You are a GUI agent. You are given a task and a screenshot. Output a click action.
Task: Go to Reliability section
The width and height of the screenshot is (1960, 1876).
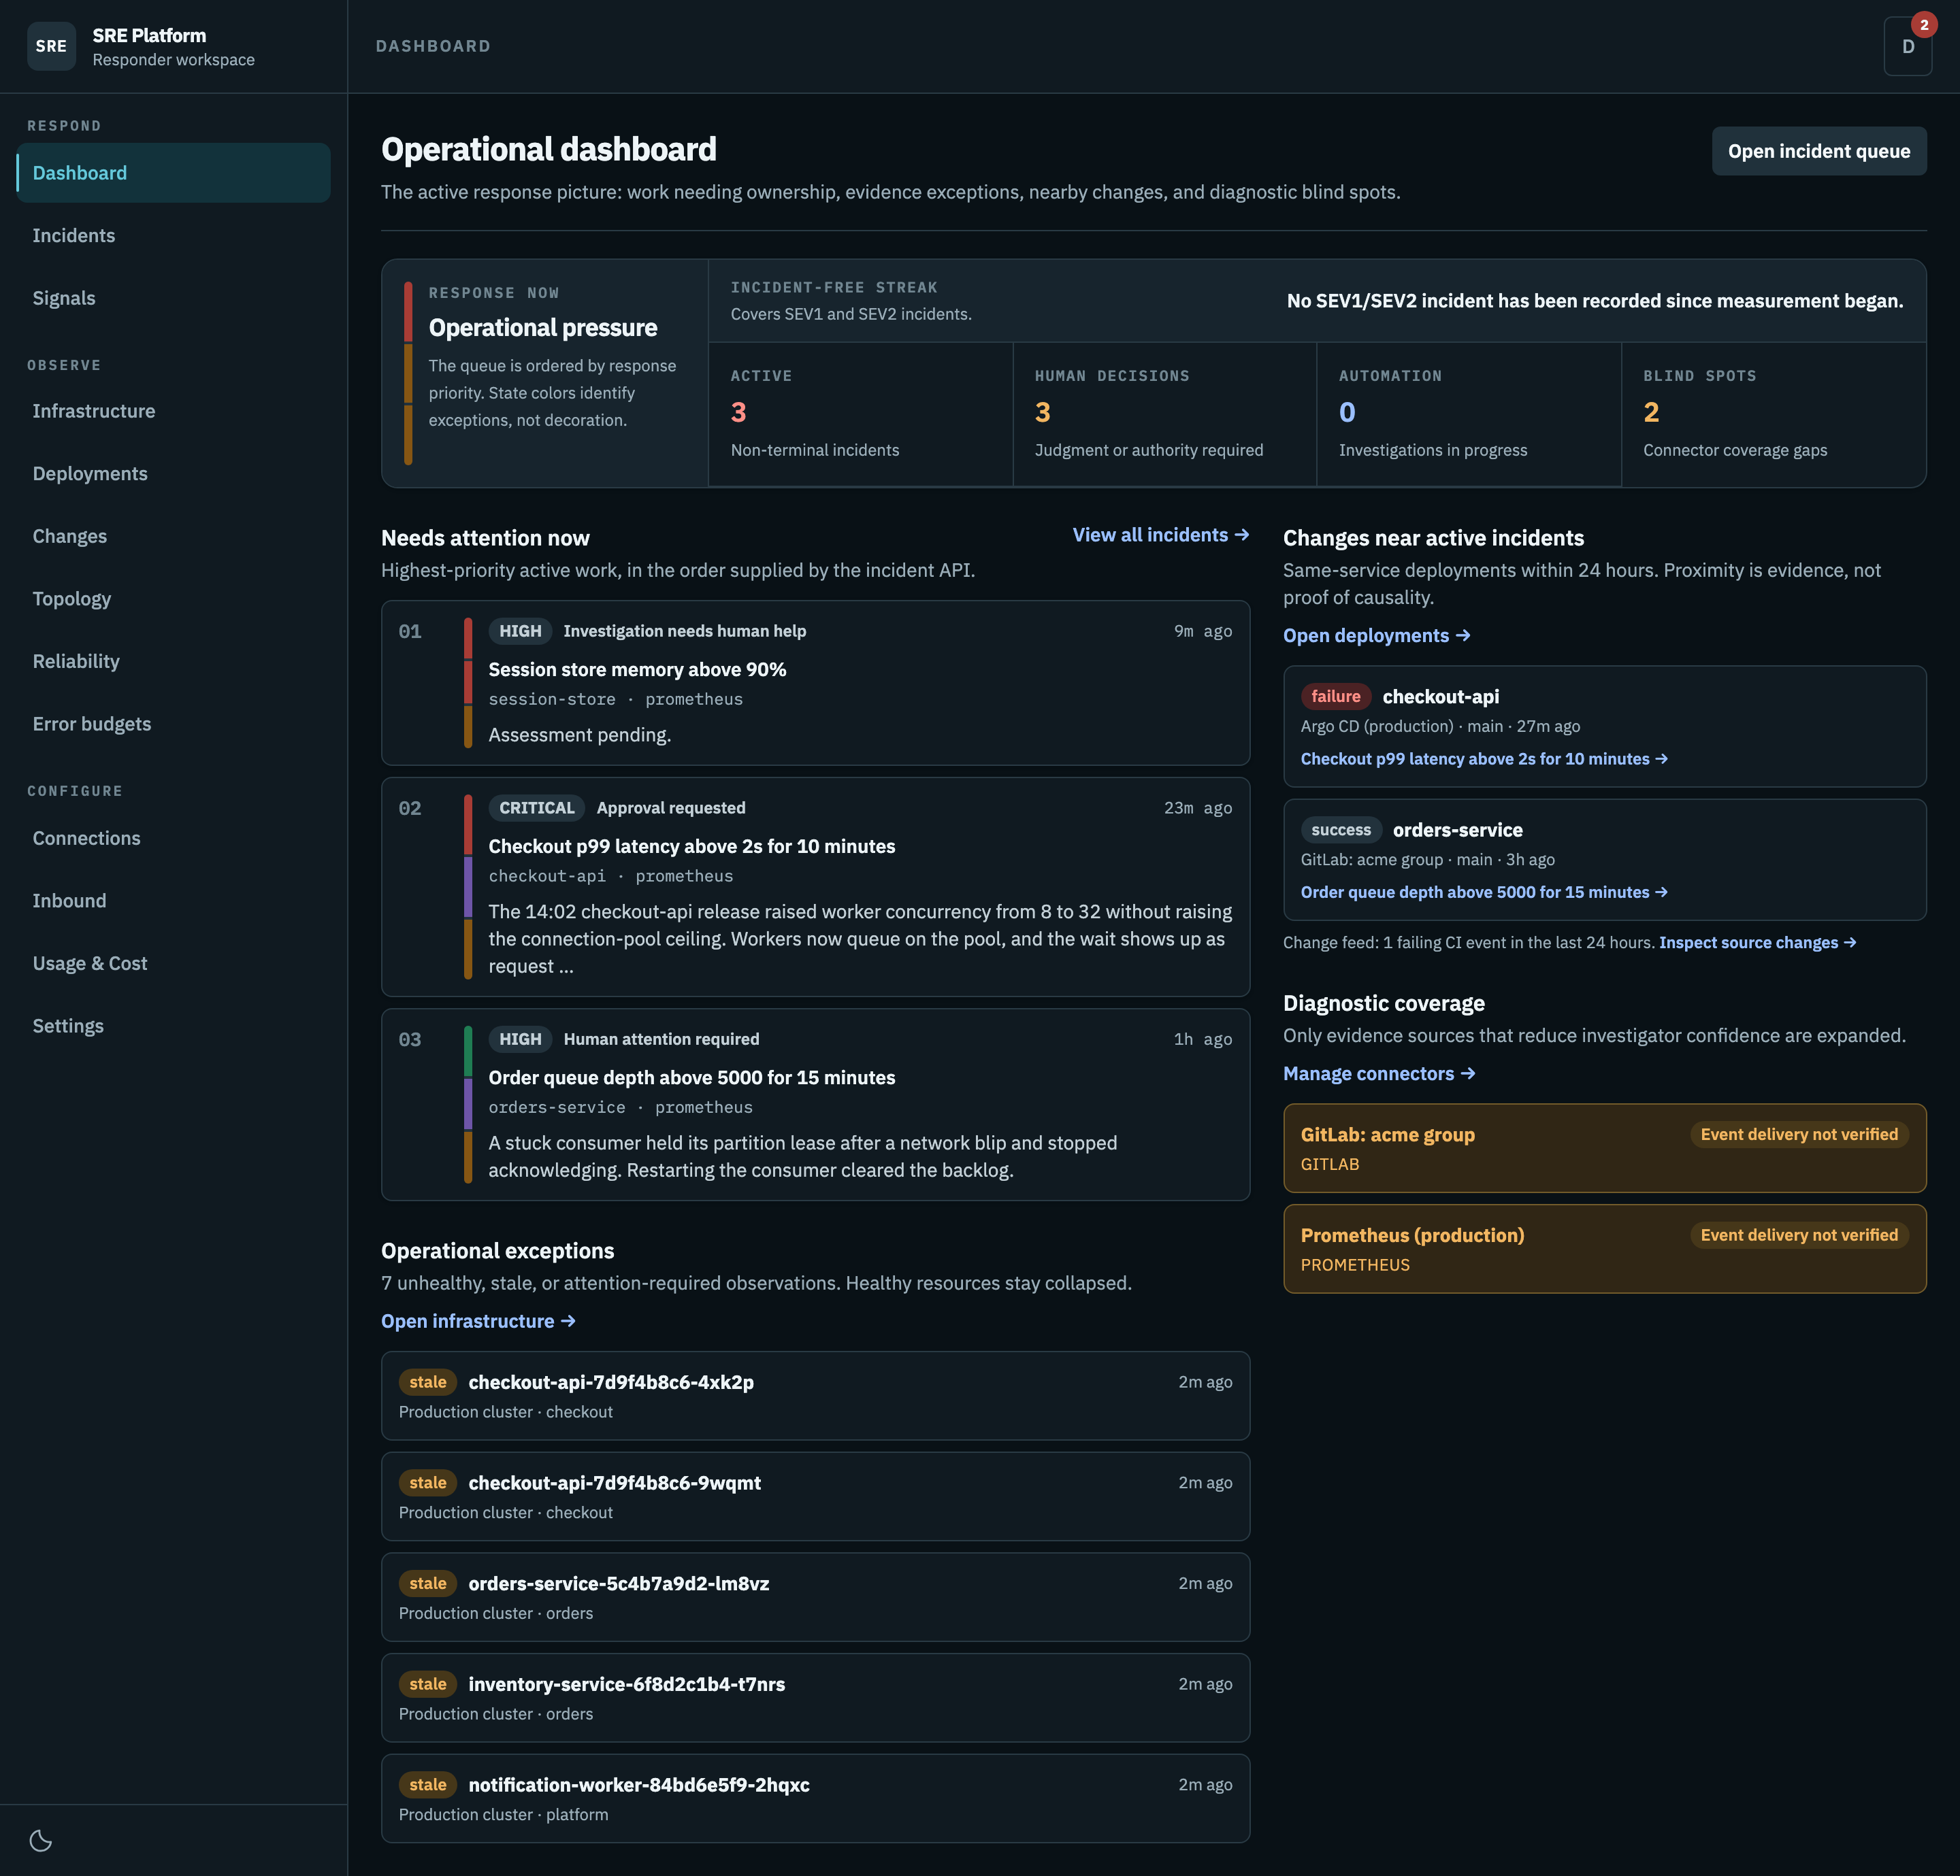point(173,662)
